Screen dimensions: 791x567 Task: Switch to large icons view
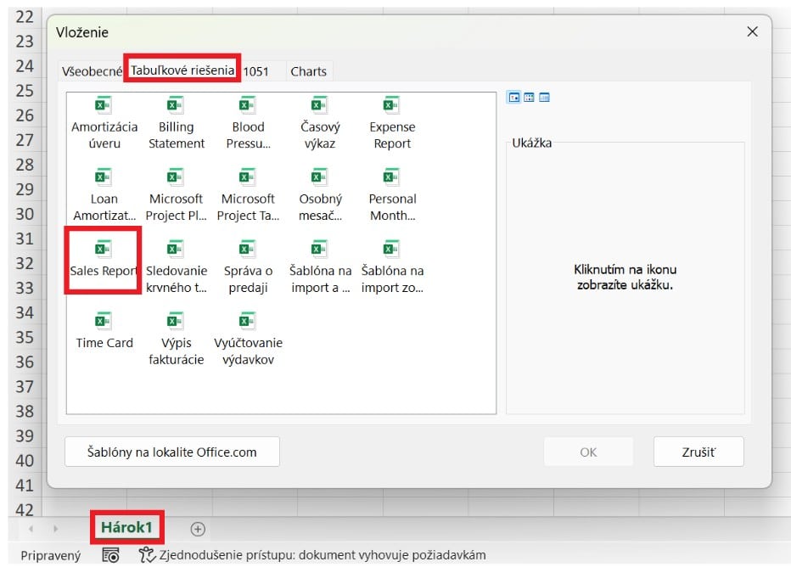[x=513, y=98]
